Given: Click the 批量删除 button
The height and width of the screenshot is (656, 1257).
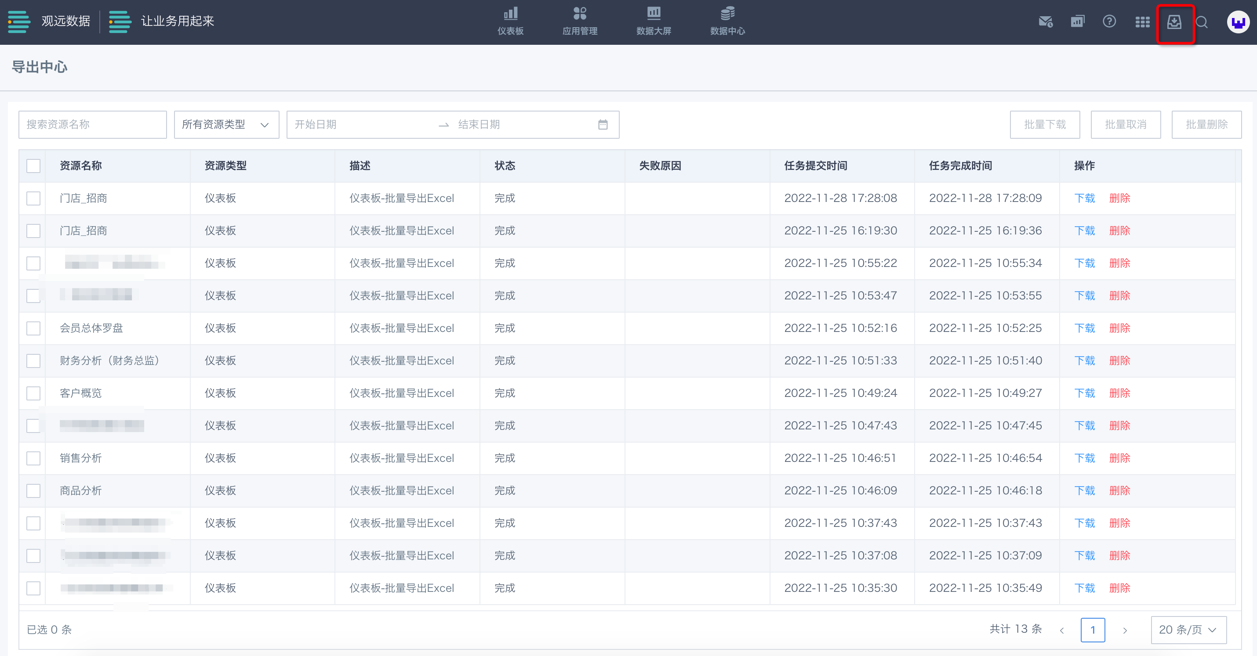Looking at the screenshot, I should pos(1207,124).
